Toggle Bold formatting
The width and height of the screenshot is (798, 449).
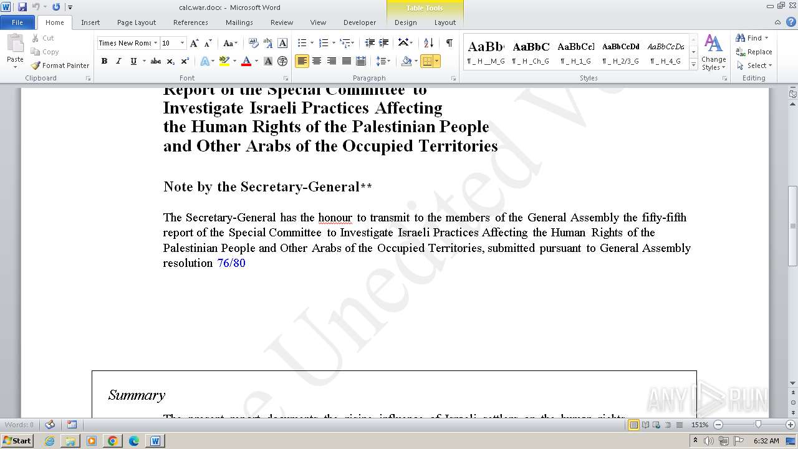(x=104, y=61)
